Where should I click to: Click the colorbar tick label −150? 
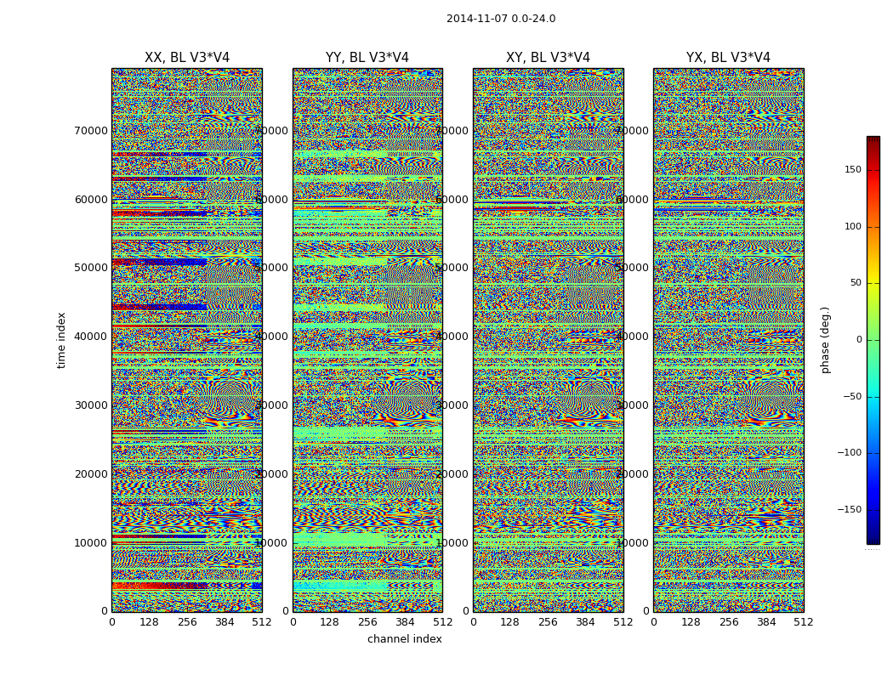click(850, 509)
